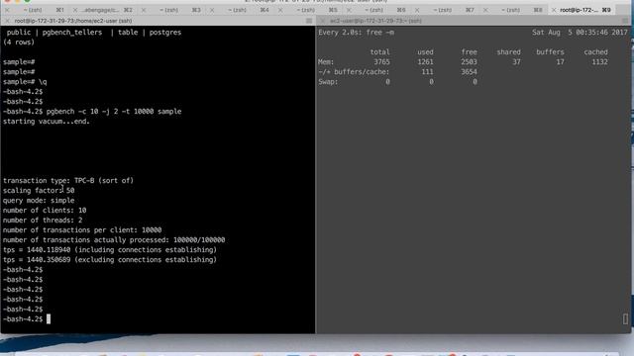Viewport: 634px width, 356px height.
Task: Click the bash prompt with the cursor
Action: coord(27,318)
